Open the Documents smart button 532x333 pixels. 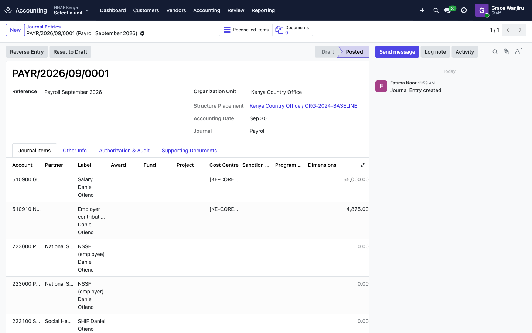(293, 30)
